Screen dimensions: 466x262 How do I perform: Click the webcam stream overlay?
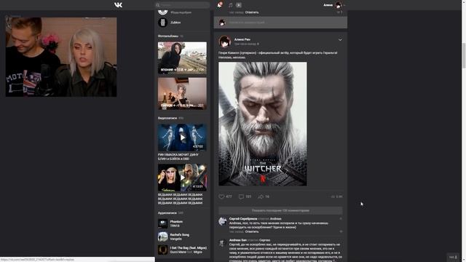(61, 57)
